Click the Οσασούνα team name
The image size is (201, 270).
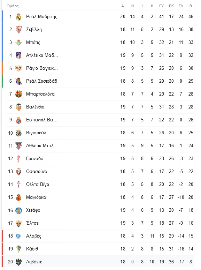click(37, 172)
